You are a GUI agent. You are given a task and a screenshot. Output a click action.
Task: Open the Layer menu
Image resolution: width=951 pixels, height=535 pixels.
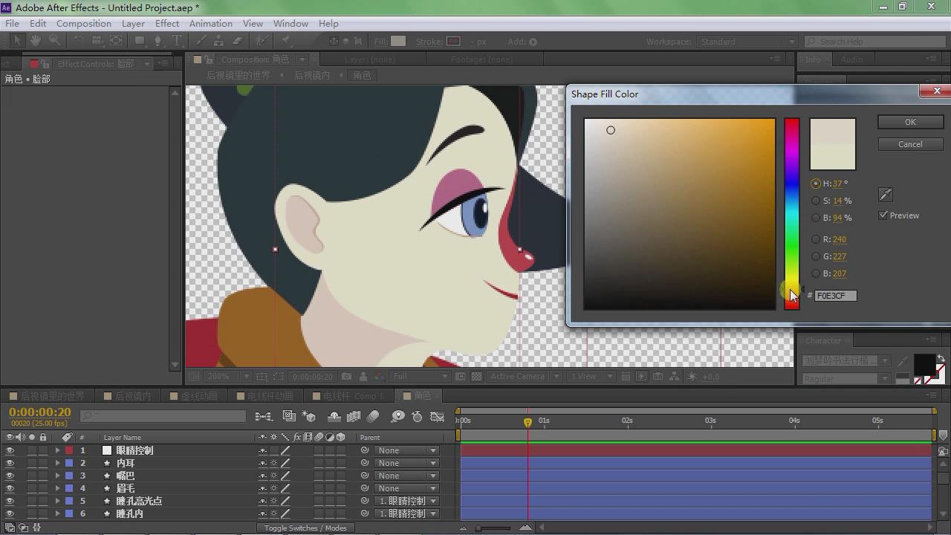point(133,23)
